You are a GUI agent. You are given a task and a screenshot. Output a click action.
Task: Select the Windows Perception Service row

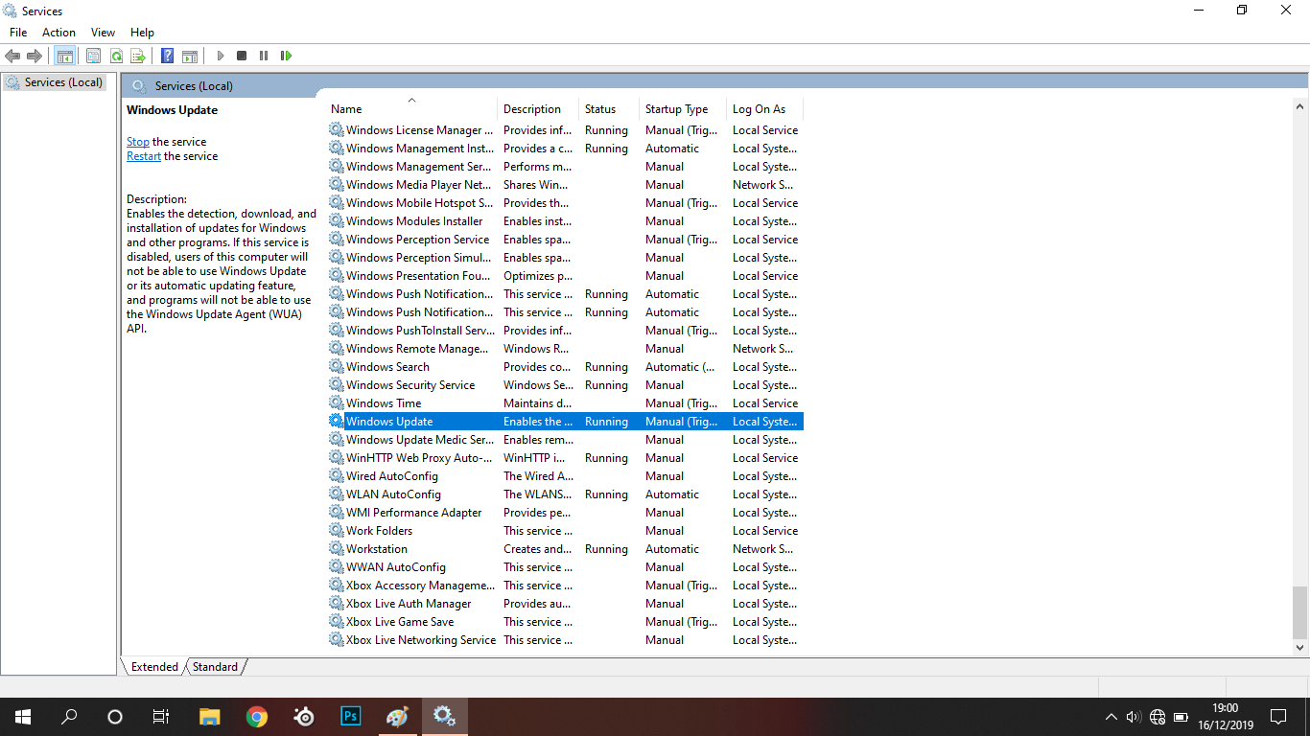click(x=565, y=240)
